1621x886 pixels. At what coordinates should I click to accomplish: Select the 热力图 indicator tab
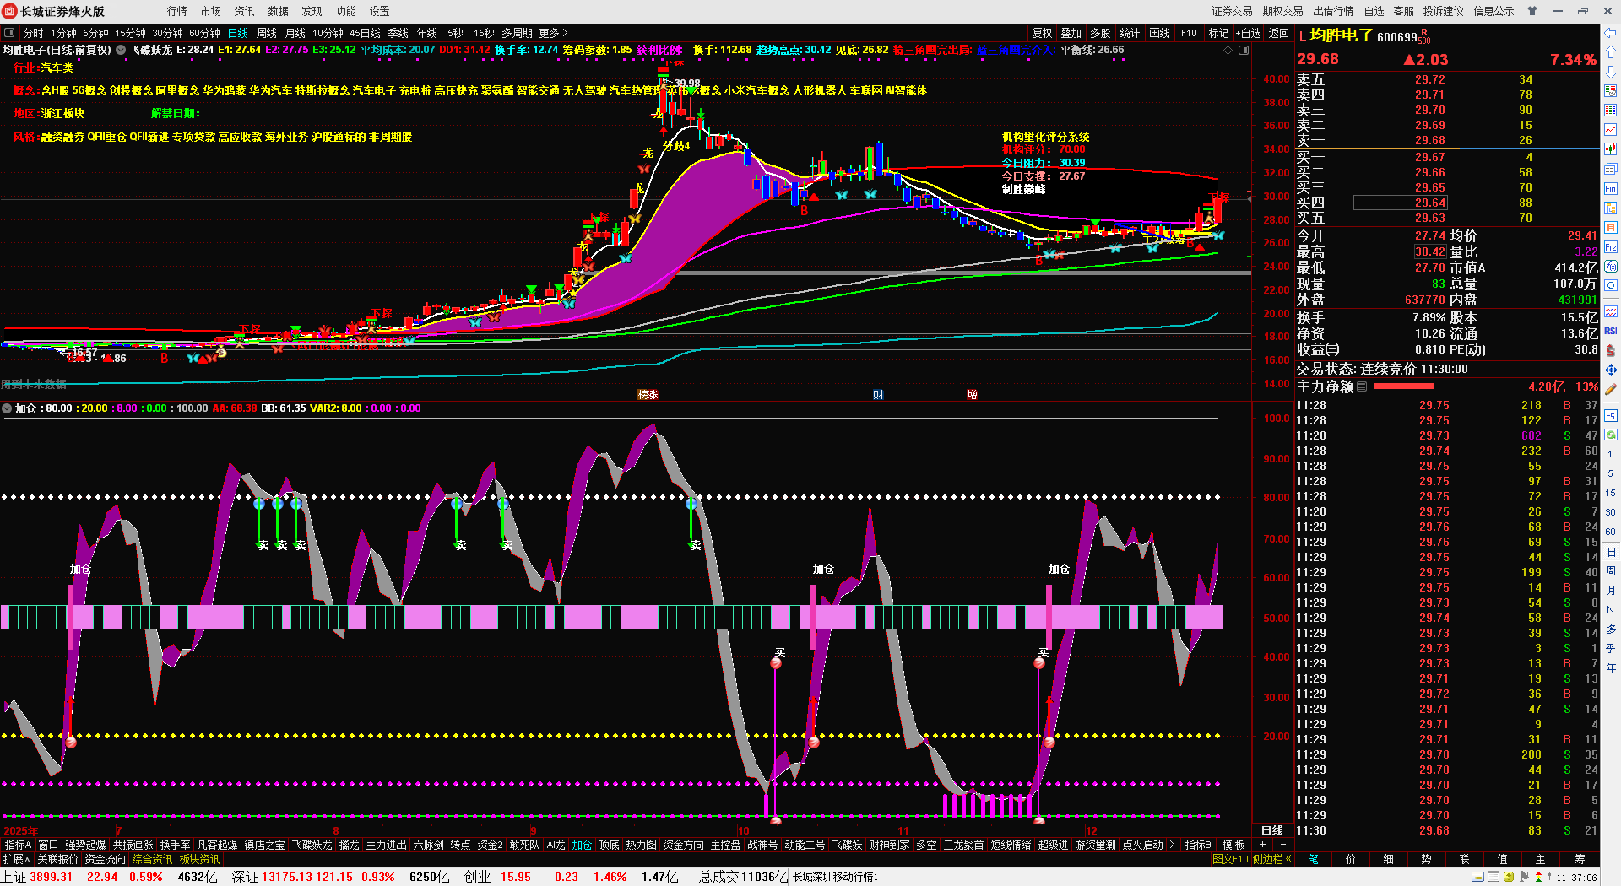tap(641, 845)
